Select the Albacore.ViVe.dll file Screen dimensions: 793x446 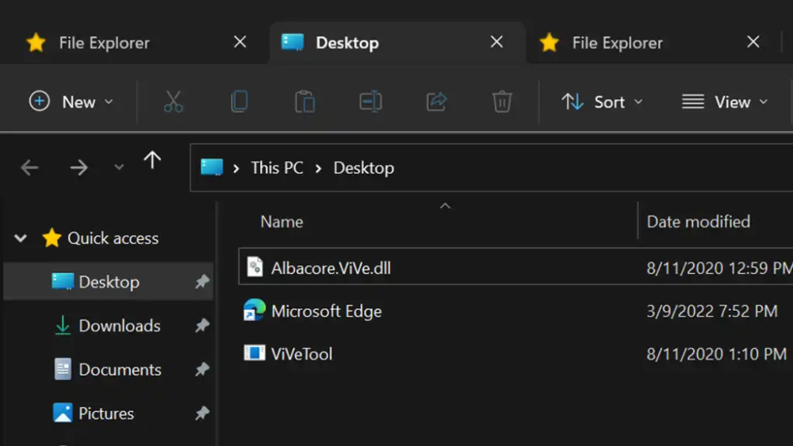(x=331, y=268)
